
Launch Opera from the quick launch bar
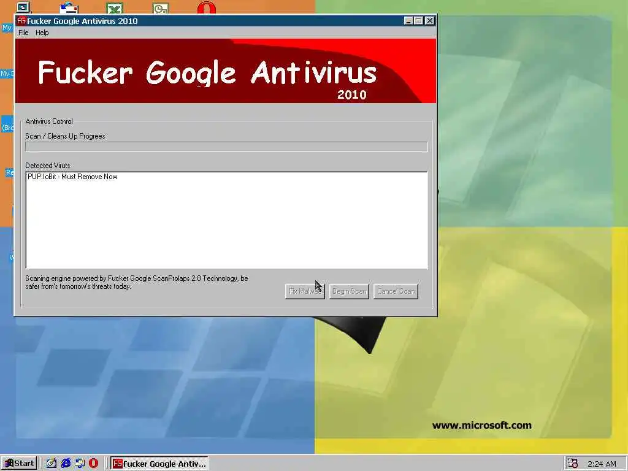point(93,464)
